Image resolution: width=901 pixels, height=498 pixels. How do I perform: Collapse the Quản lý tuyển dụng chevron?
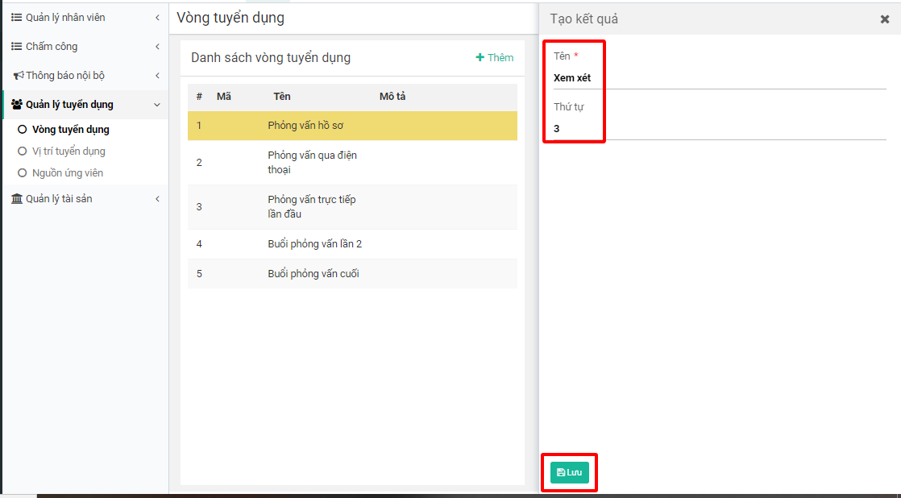(x=157, y=105)
